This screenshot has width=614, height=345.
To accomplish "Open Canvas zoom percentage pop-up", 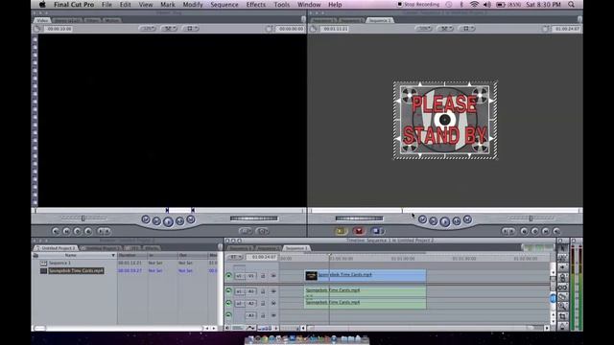I will click(423, 29).
